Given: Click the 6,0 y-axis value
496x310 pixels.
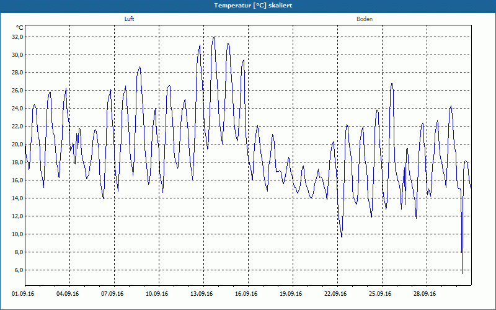Looking at the screenshot, I should (x=19, y=270).
